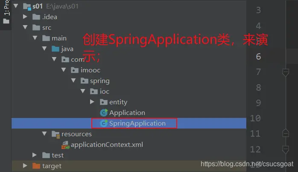Click the .idea folder icon
Image resolution: width=298 pixels, height=172 pixels.
[36, 17]
